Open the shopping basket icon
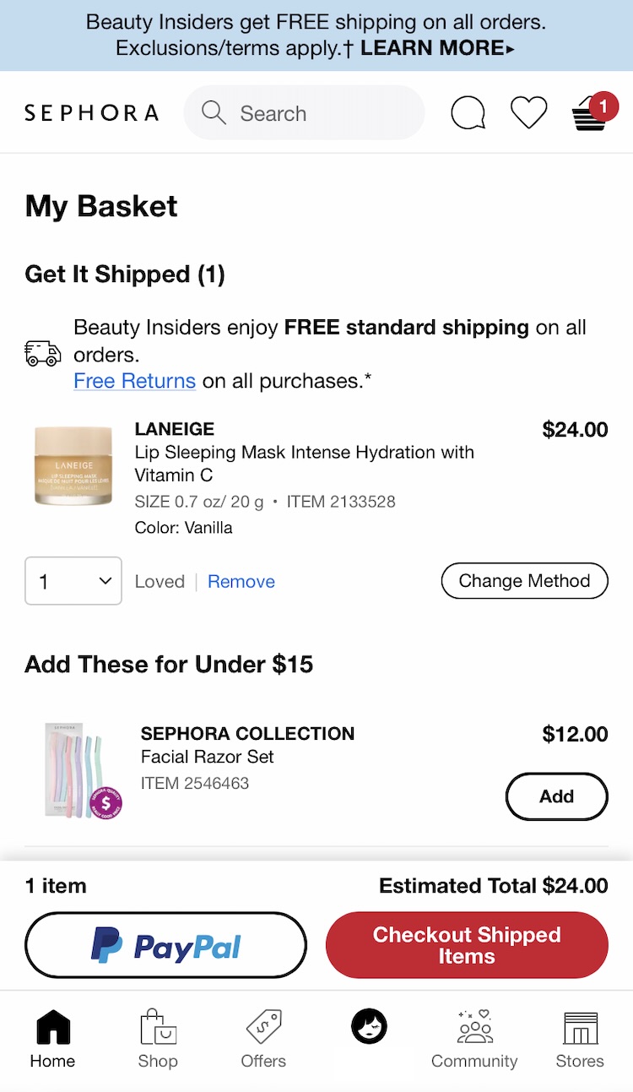 click(x=590, y=113)
